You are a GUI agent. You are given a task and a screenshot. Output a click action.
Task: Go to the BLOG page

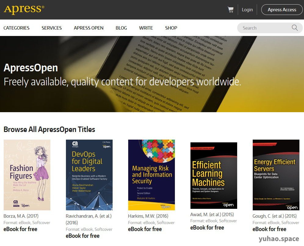121,28
